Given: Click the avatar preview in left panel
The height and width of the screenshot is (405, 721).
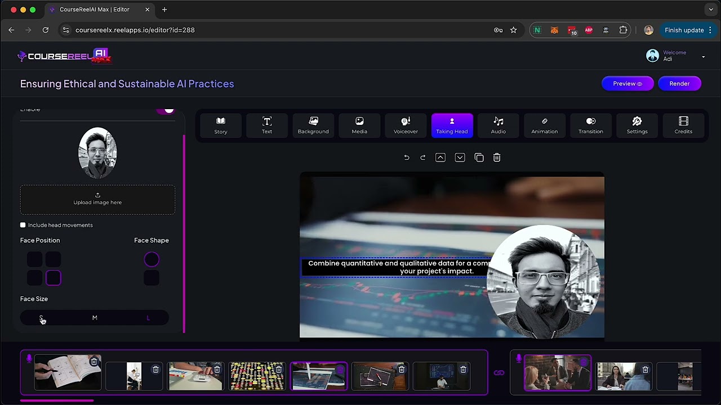Looking at the screenshot, I should [97, 152].
